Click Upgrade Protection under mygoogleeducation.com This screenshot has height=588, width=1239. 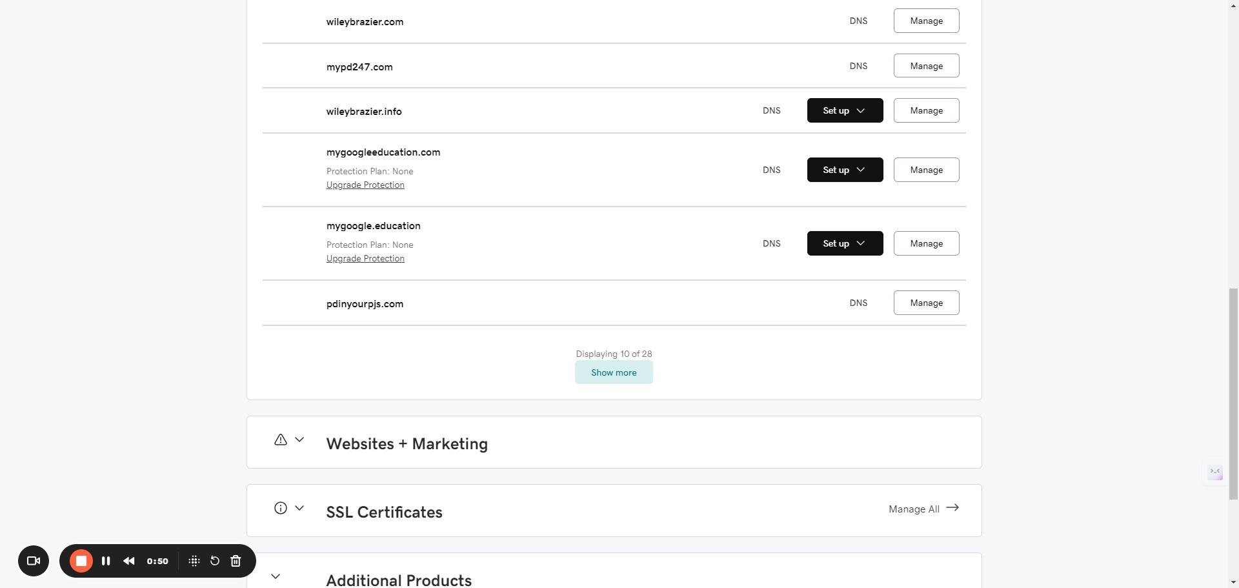pos(365,185)
